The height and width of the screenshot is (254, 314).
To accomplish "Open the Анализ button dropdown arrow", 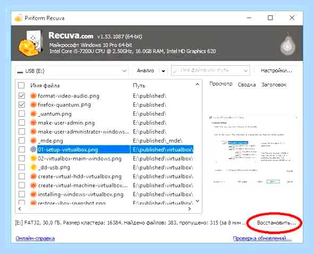I will pyautogui.click(x=164, y=71).
